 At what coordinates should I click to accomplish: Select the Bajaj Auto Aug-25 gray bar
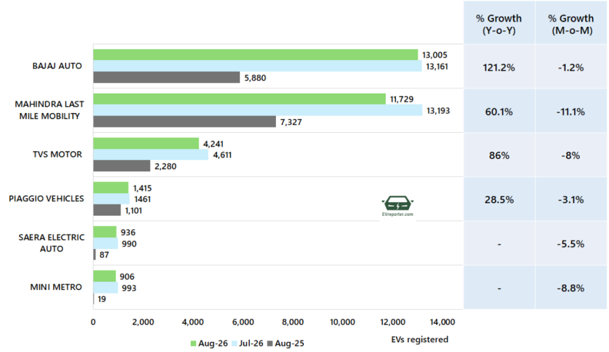[167, 77]
